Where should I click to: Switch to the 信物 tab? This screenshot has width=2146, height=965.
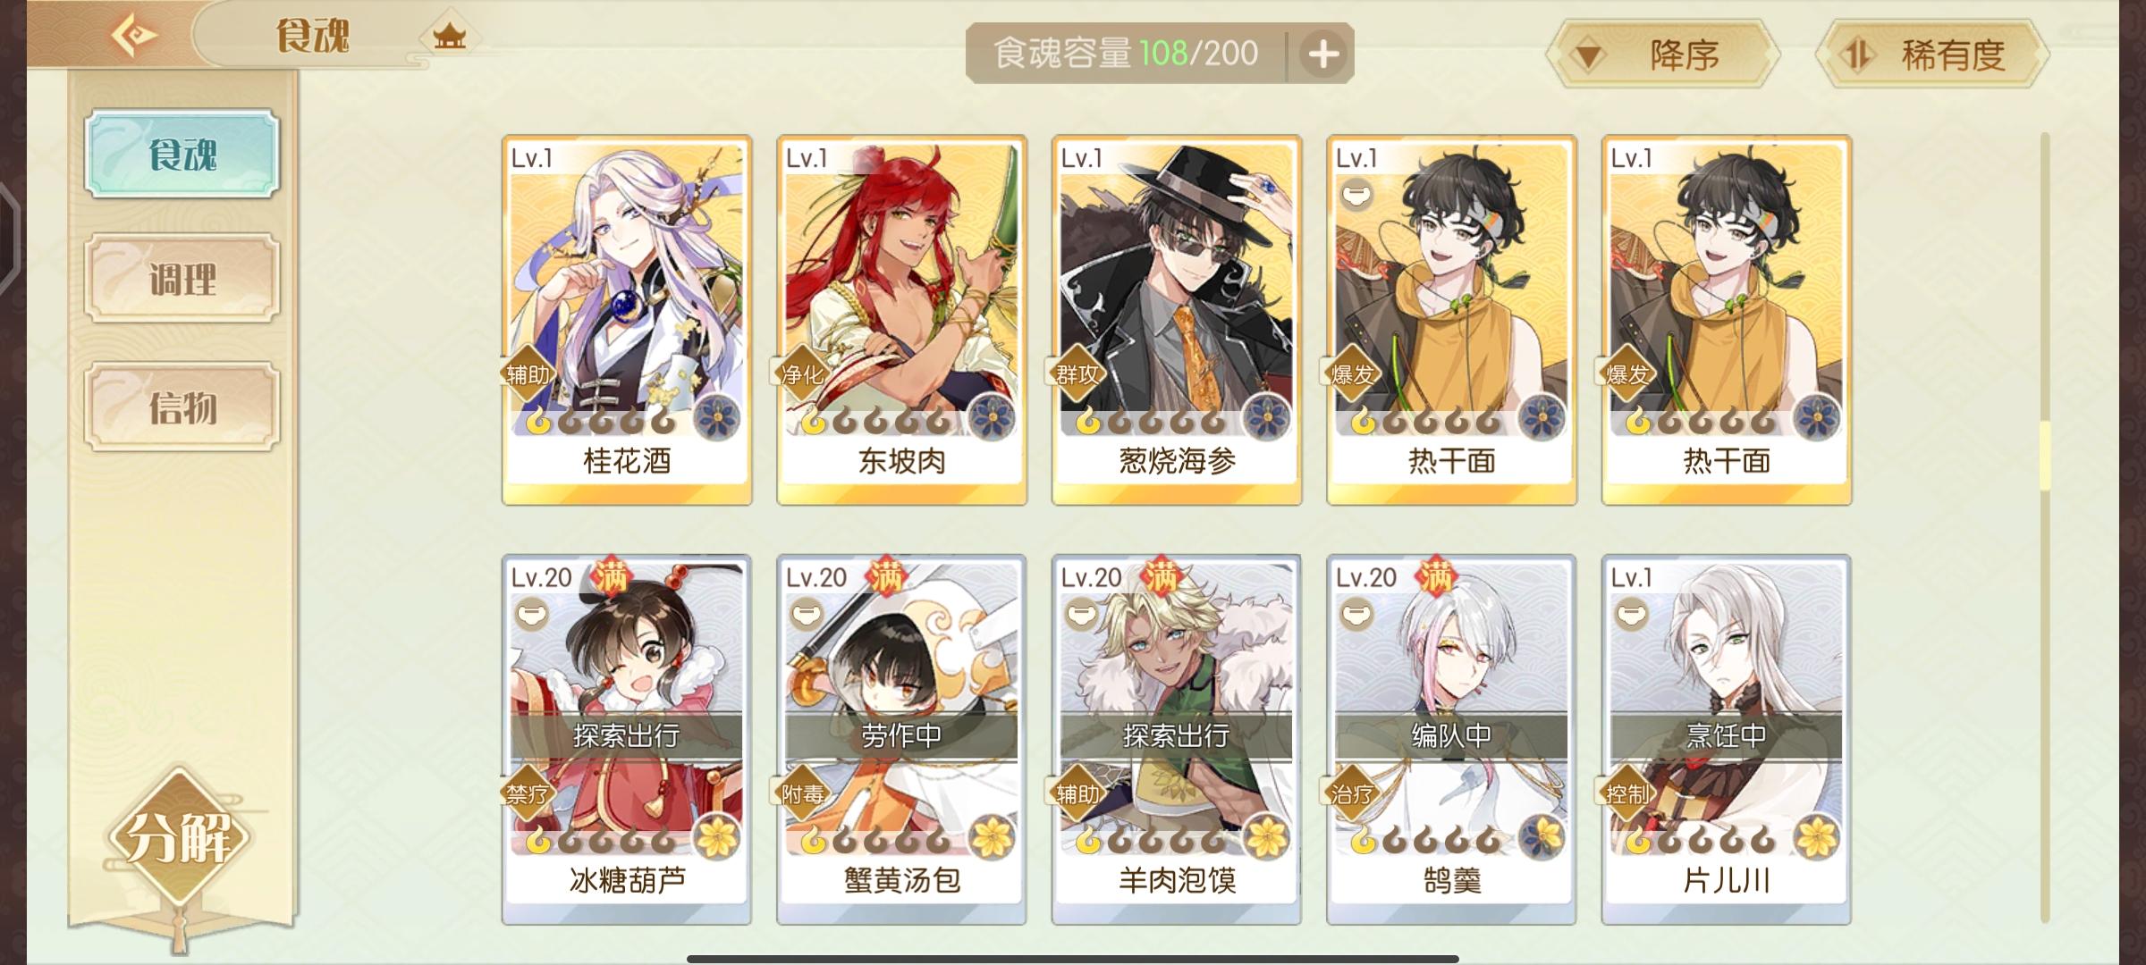(x=182, y=407)
